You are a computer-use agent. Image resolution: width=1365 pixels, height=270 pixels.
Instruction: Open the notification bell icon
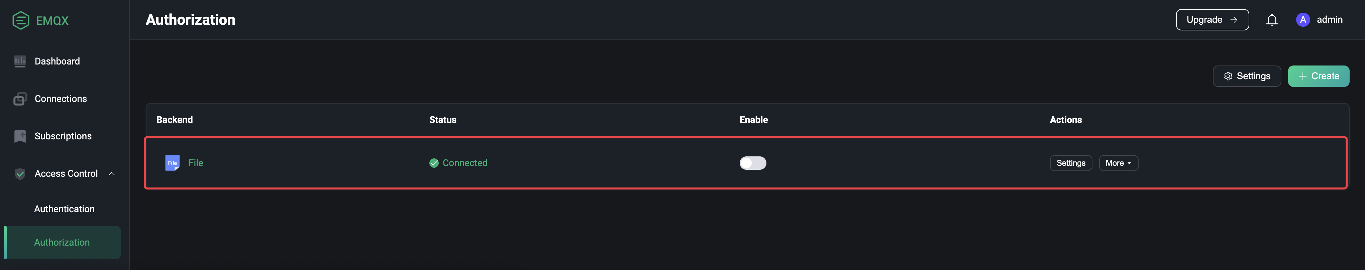(x=1272, y=20)
